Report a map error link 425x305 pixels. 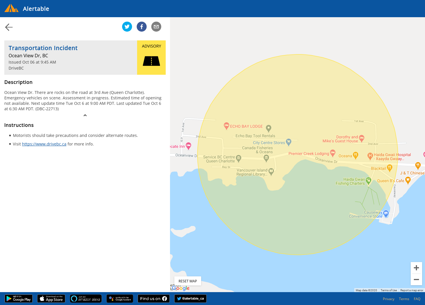412,290
